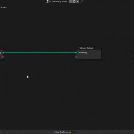Screen dimensions: 134x134
Task: Toggle fake user shield icon
Action: point(70,2)
